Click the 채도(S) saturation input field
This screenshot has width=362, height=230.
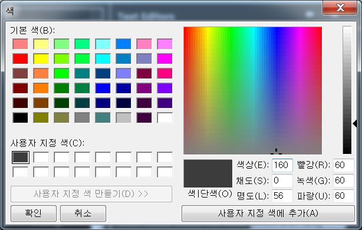click(x=282, y=180)
